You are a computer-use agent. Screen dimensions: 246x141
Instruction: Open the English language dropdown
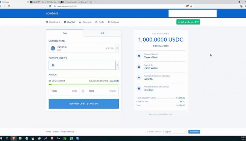point(175,132)
